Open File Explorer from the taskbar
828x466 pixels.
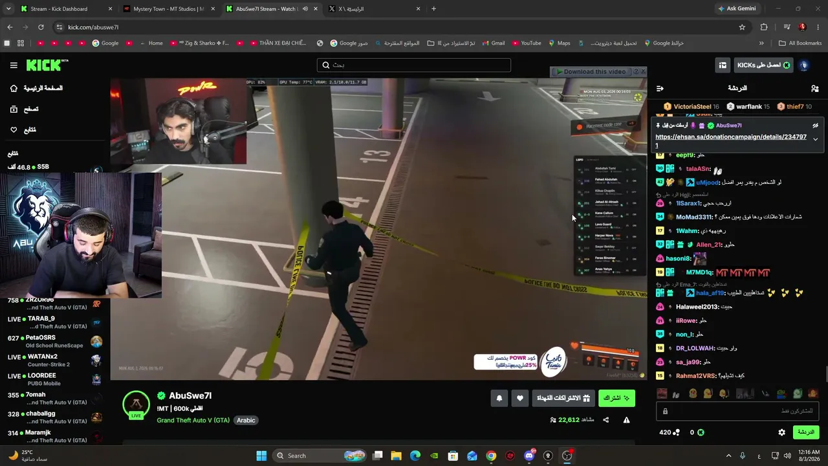coord(397,456)
